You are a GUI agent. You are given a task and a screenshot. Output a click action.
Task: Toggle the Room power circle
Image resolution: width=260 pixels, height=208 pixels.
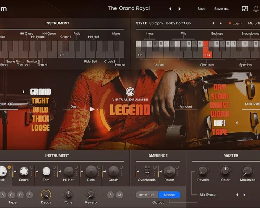tap(177, 167)
